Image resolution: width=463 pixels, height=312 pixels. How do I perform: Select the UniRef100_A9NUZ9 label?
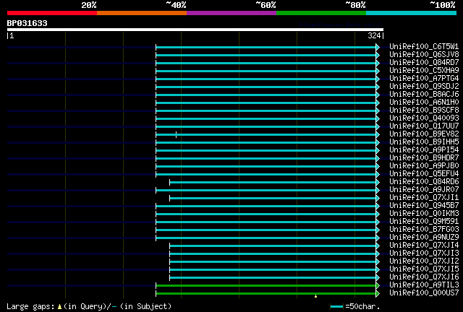point(424,238)
